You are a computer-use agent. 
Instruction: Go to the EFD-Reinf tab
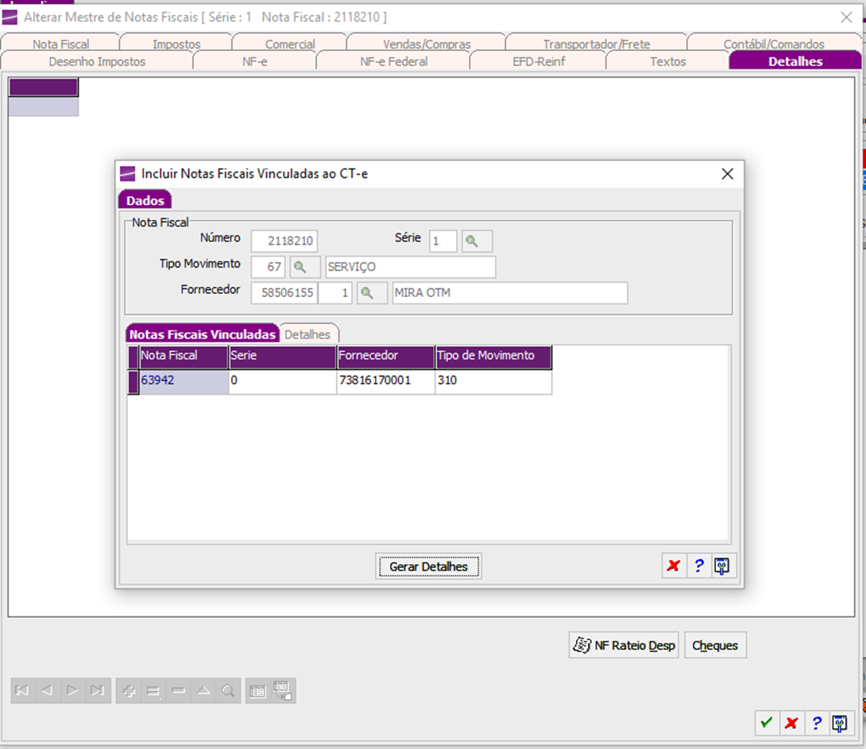[538, 61]
